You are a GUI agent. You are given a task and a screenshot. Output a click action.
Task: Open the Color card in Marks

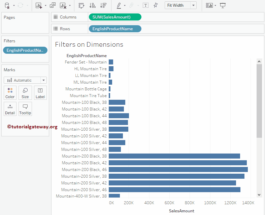pyautogui.click(x=10, y=93)
